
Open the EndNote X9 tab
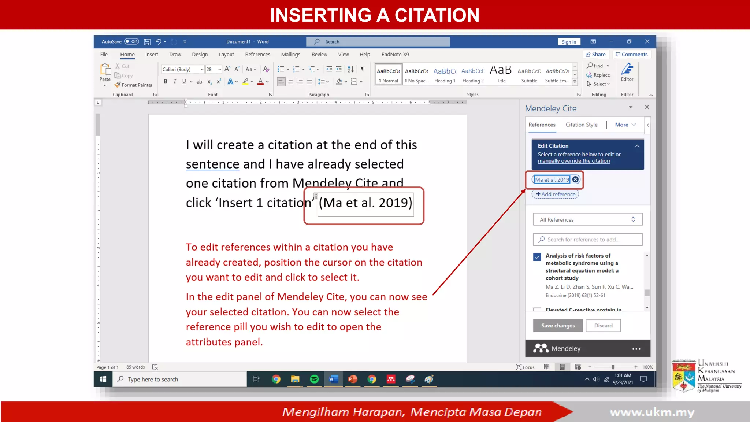point(395,54)
